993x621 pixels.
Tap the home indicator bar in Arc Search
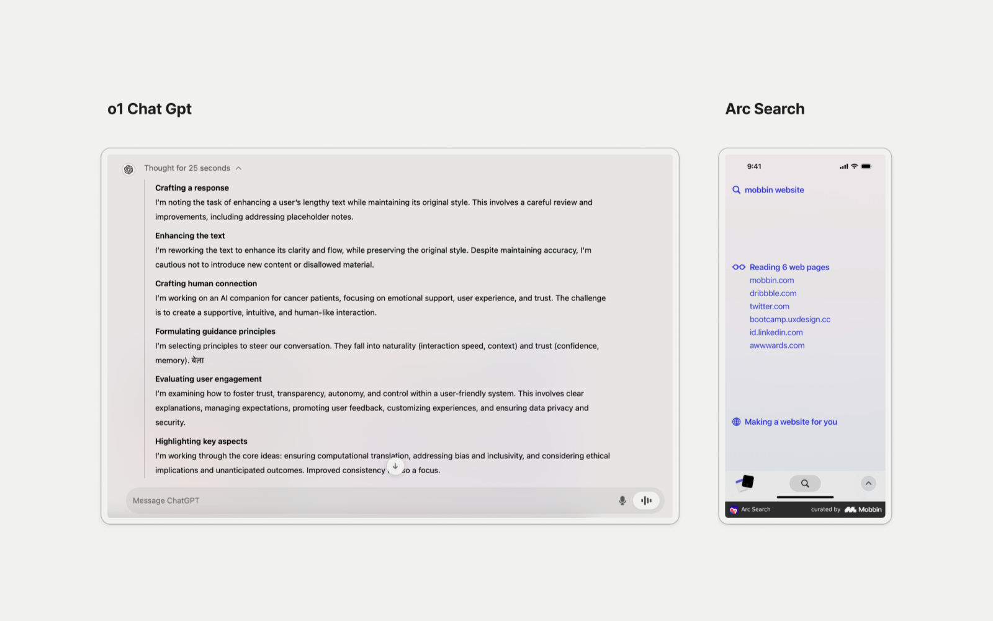tap(805, 497)
